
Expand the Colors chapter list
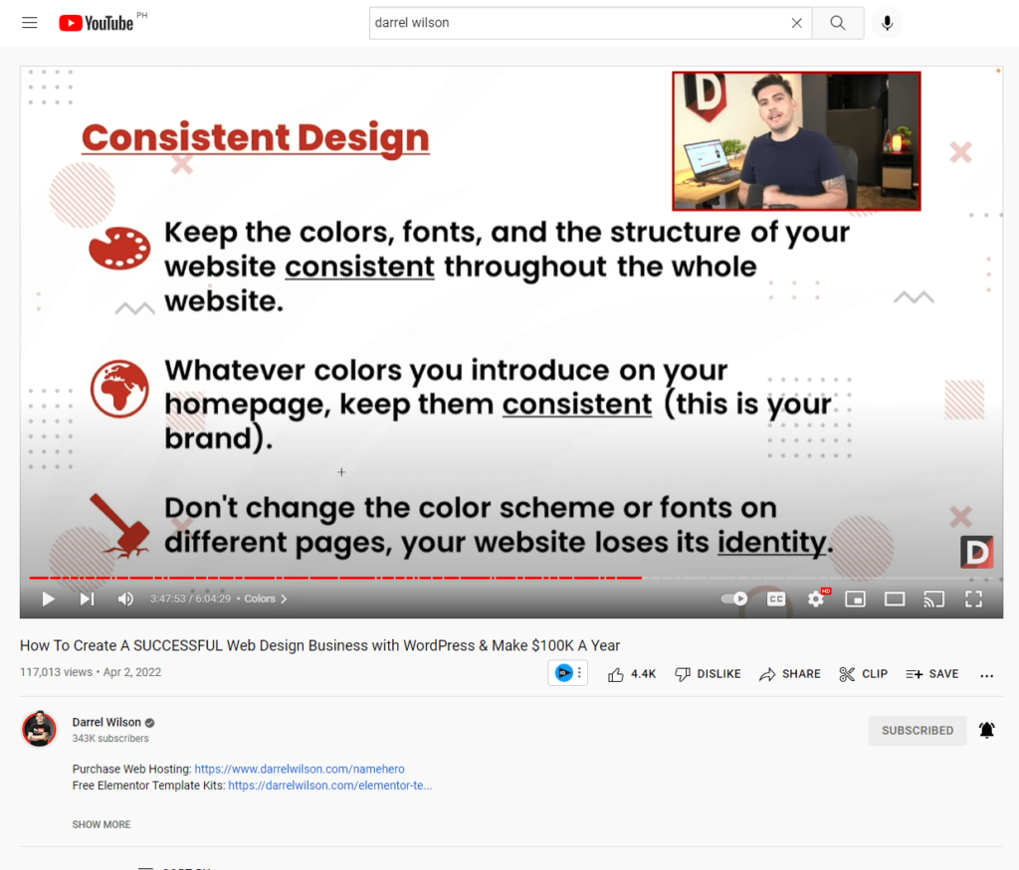266,599
